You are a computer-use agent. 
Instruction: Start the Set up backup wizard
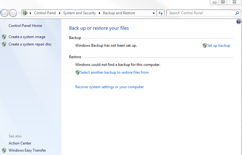click(x=218, y=45)
